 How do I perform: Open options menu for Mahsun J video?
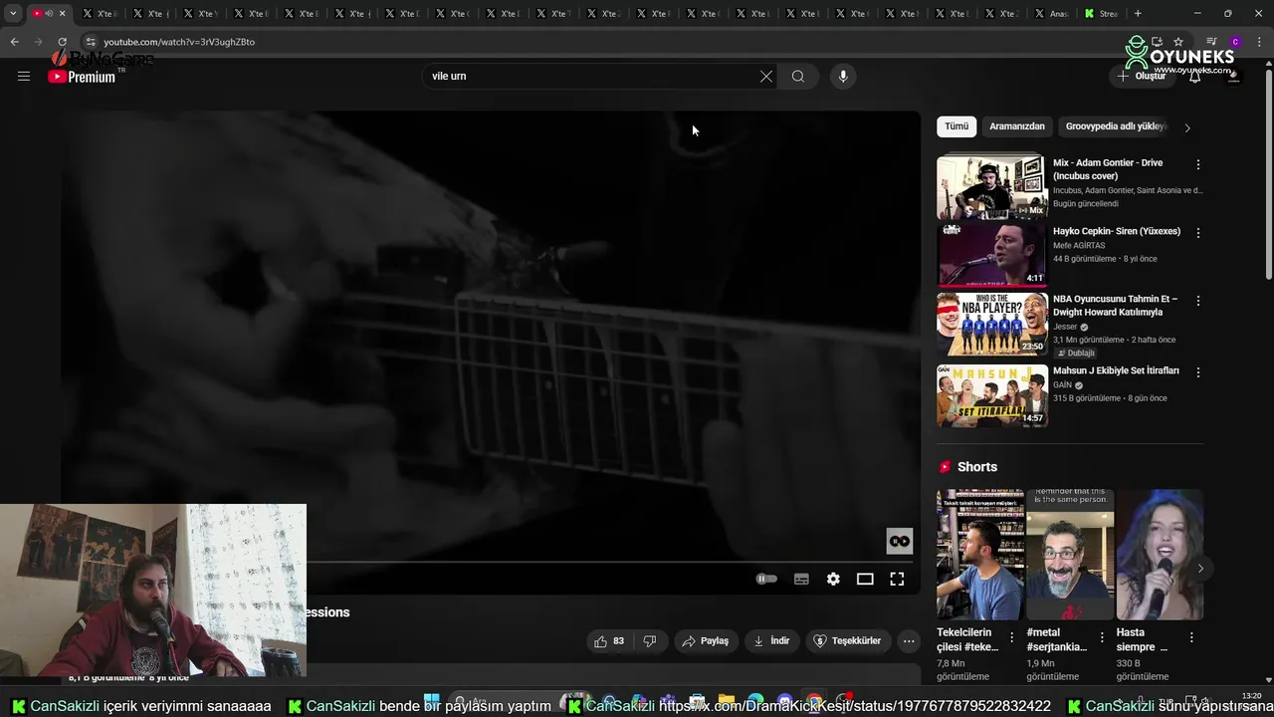tap(1198, 372)
